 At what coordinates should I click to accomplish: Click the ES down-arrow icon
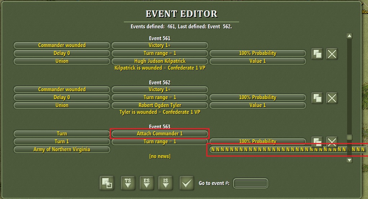pyautogui.click(x=147, y=183)
